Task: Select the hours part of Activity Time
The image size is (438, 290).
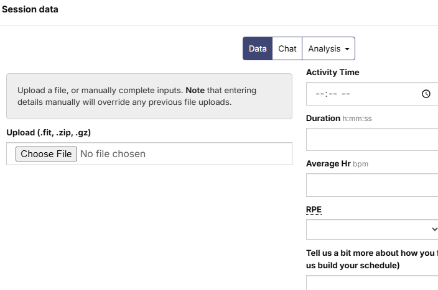Action: pos(320,94)
